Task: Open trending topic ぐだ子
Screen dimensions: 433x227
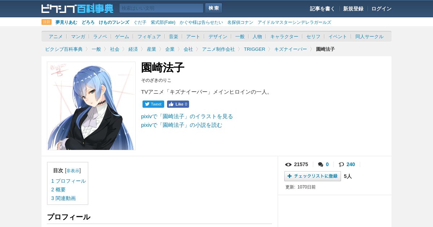Action: [140, 22]
